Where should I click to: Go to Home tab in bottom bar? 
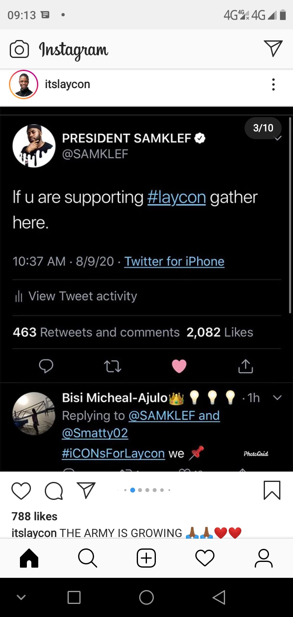[29, 558]
